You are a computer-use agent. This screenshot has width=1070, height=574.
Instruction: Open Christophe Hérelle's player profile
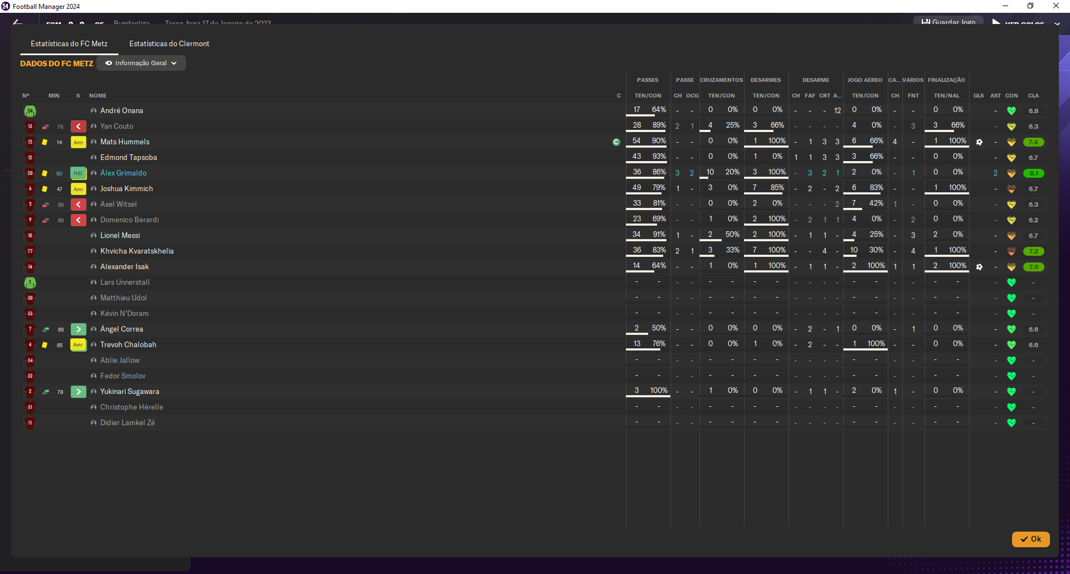(x=132, y=407)
